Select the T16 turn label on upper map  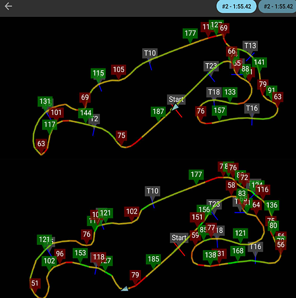252,108
